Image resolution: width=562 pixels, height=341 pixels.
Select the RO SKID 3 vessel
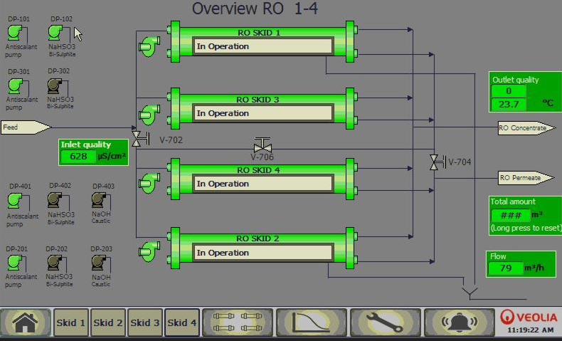[x=262, y=109]
